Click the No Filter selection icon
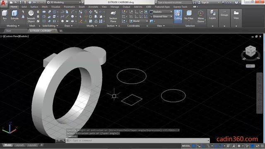This screenshot has height=149, width=265. click(x=189, y=13)
